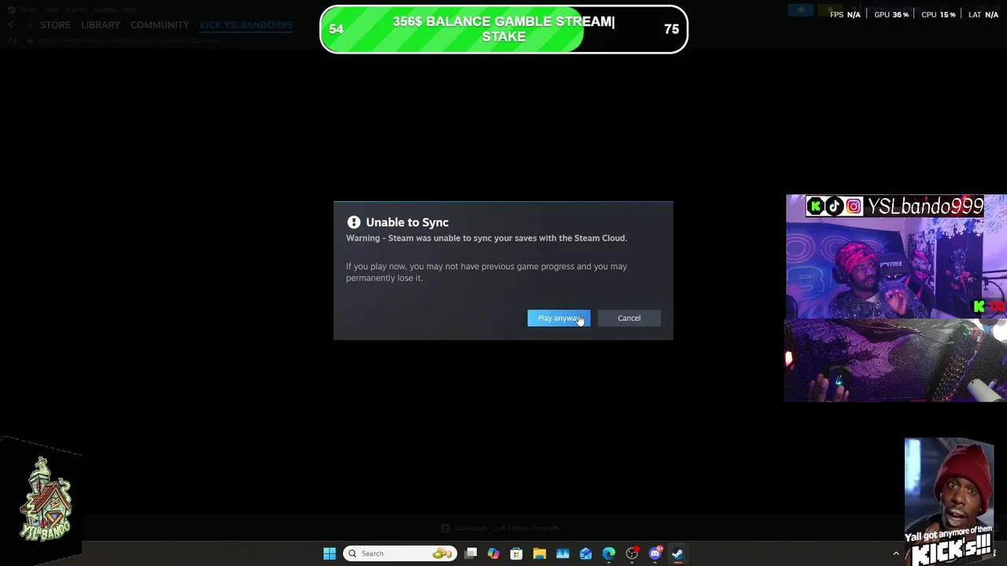Open the Friends menu in Steam

click(x=76, y=9)
